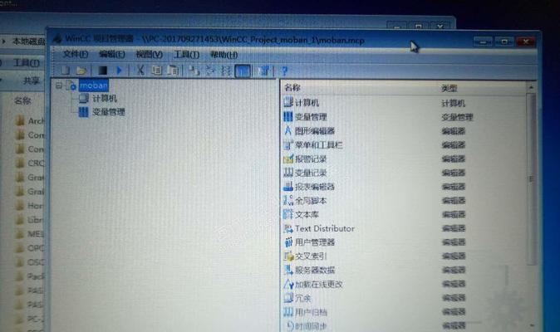
Task: Click the list vertical scrollbar thumb
Action: point(532,178)
